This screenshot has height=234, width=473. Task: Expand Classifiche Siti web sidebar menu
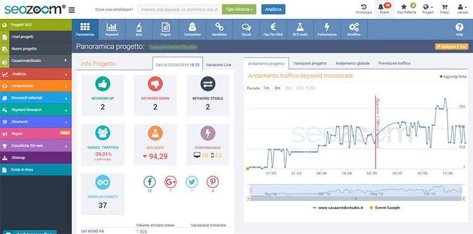36,145
